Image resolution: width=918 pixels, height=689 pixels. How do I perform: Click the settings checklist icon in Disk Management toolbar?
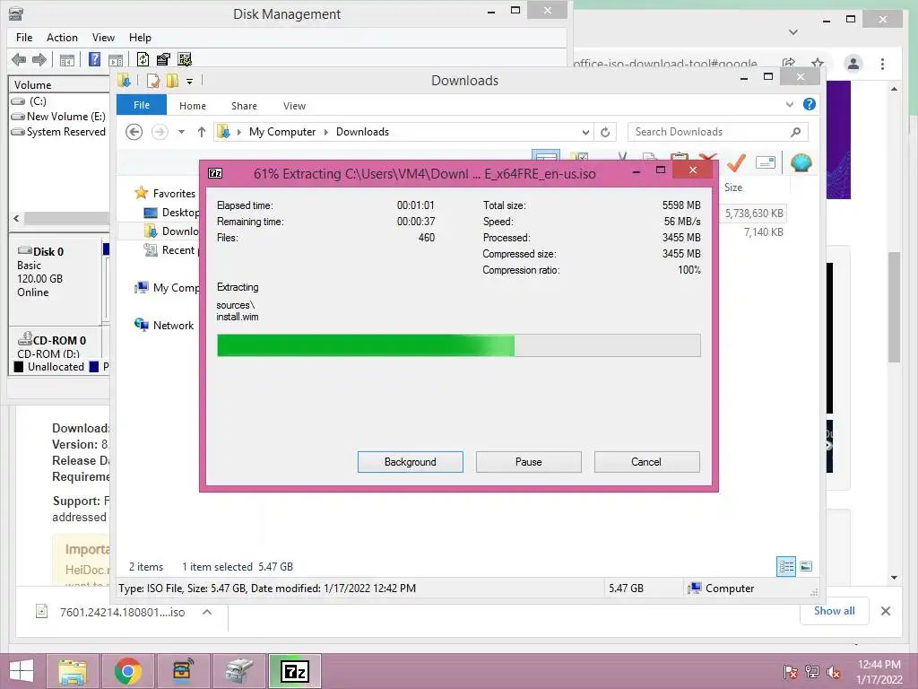[x=185, y=59]
